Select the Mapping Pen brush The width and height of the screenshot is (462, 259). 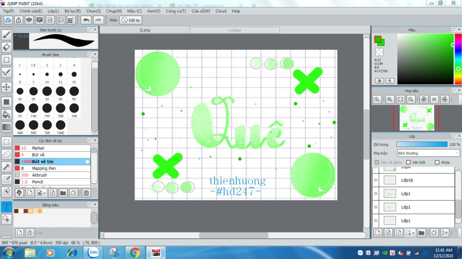click(x=52, y=168)
